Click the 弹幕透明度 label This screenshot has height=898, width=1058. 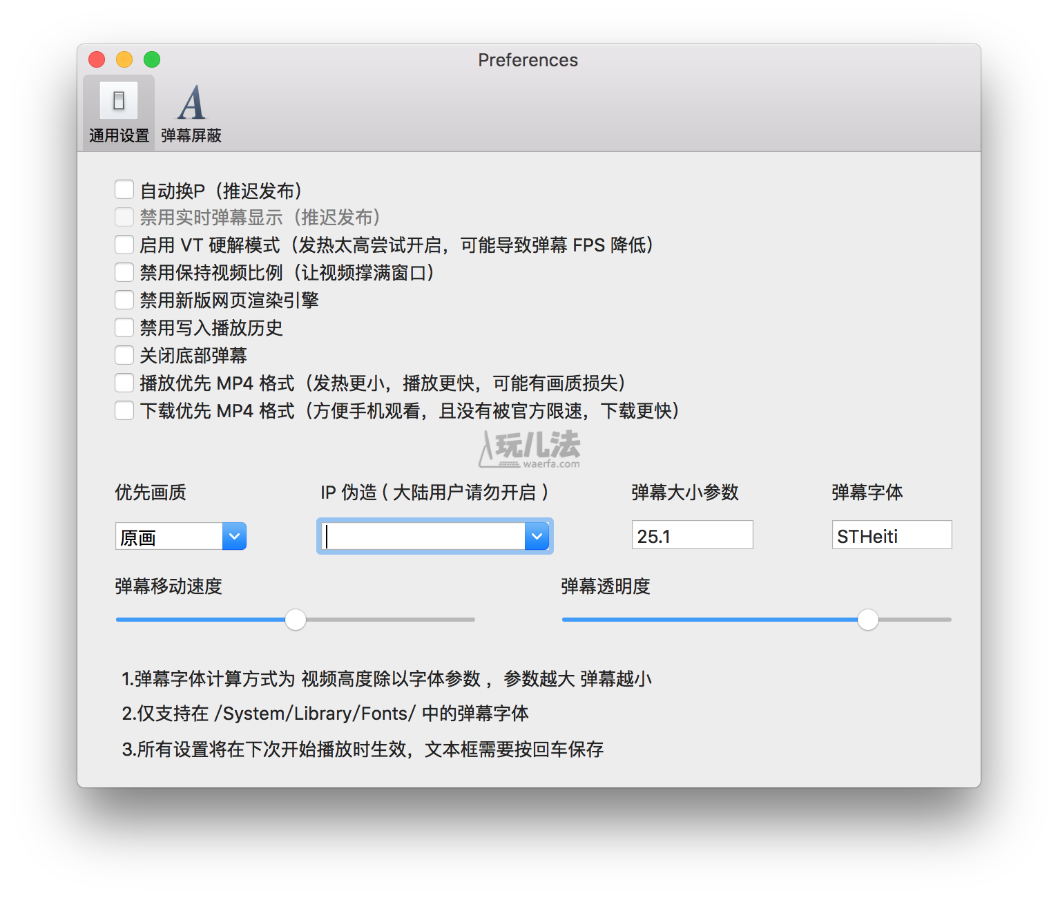[x=606, y=586]
